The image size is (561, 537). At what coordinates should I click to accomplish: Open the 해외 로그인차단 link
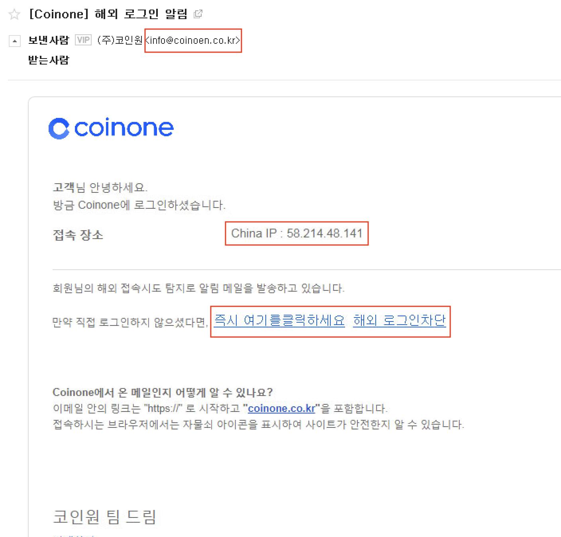coord(399,321)
